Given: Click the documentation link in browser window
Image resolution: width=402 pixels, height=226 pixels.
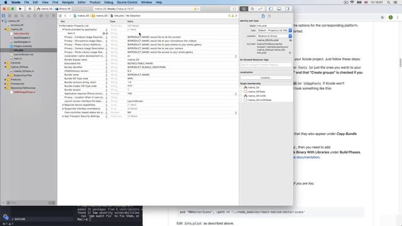Looking at the screenshot, I should 308,158.
